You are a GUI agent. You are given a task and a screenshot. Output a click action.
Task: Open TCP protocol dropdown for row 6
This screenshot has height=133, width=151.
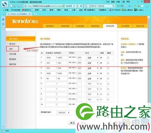pos(92,84)
